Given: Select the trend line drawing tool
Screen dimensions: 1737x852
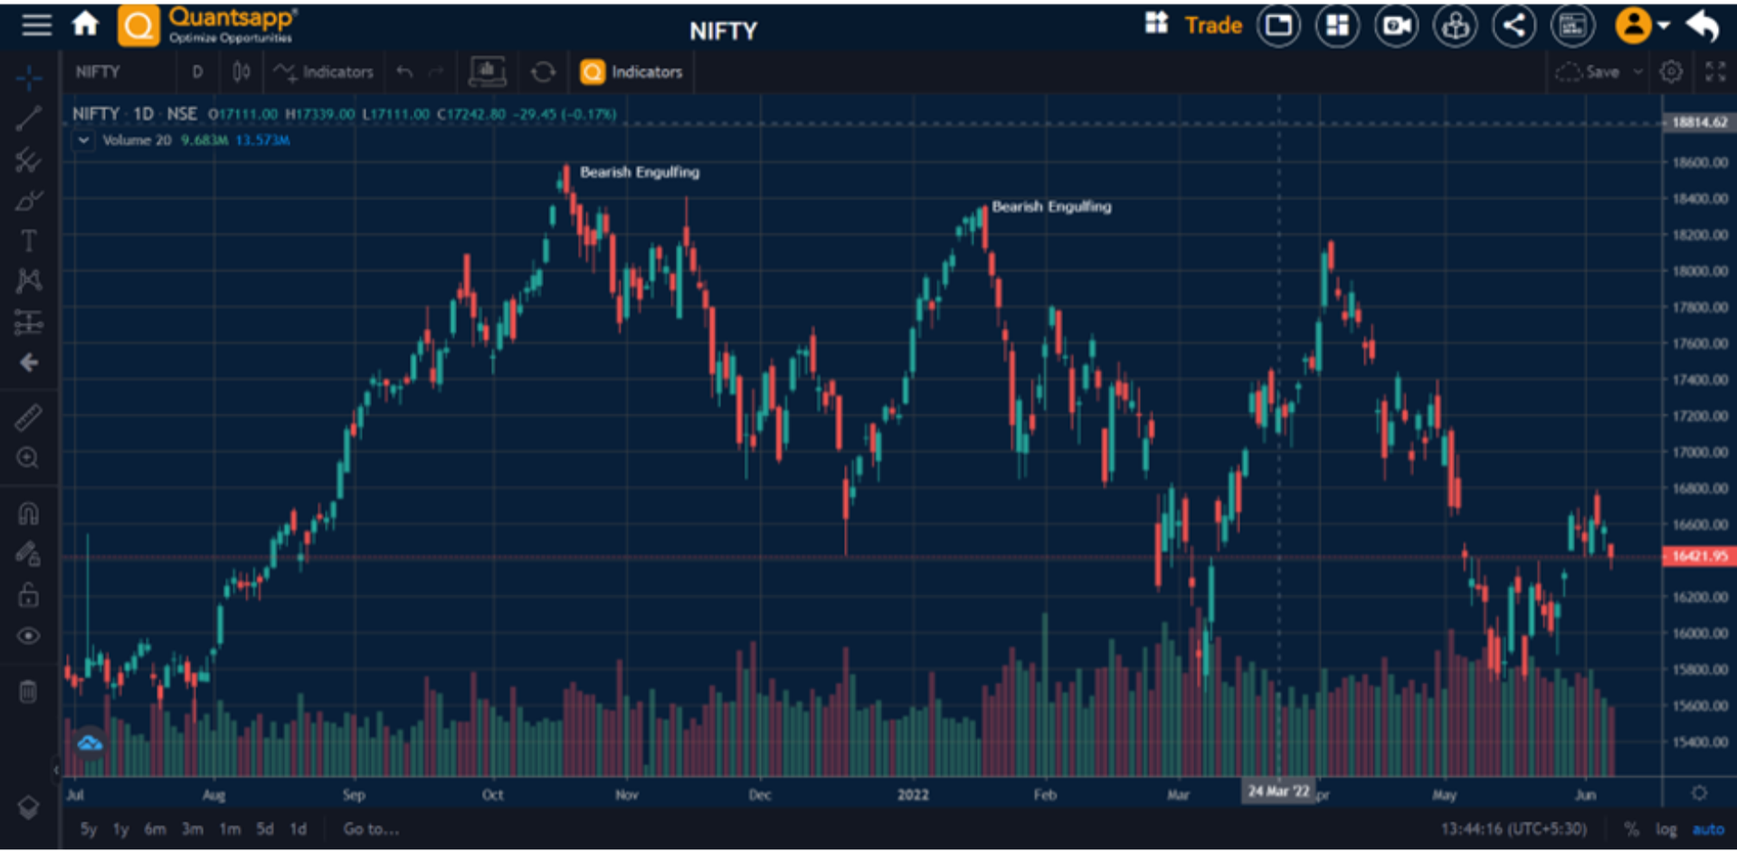Looking at the screenshot, I should click(x=29, y=118).
